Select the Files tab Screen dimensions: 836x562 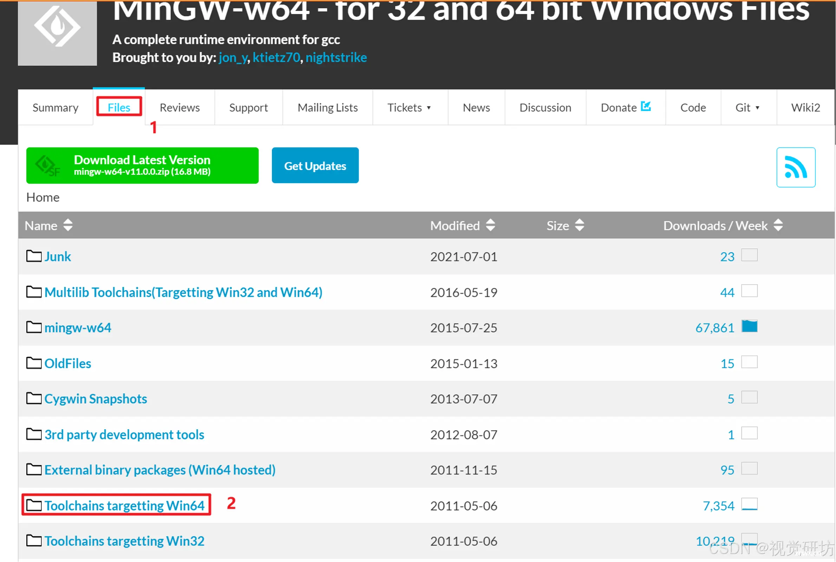point(119,107)
